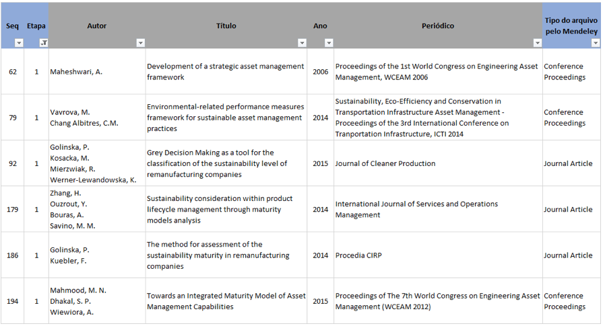This screenshot has height=326, width=603.
Task: Select the Maheshwari, A. author cell
Action: (x=97, y=72)
